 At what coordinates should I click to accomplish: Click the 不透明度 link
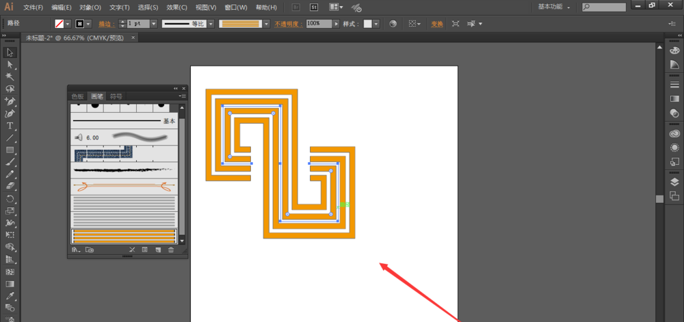(x=289, y=24)
